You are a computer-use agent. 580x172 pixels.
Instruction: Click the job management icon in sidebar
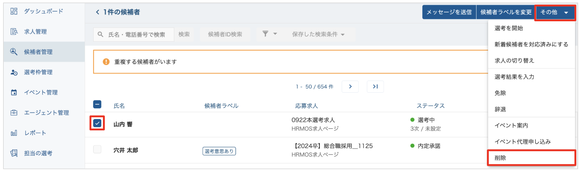click(x=14, y=31)
